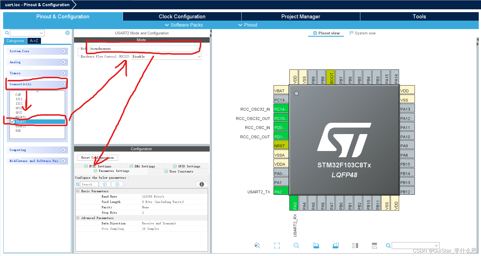The height and width of the screenshot is (256, 481).
Task: Click the BOOT0 pin at chip top
Action: [330, 77]
